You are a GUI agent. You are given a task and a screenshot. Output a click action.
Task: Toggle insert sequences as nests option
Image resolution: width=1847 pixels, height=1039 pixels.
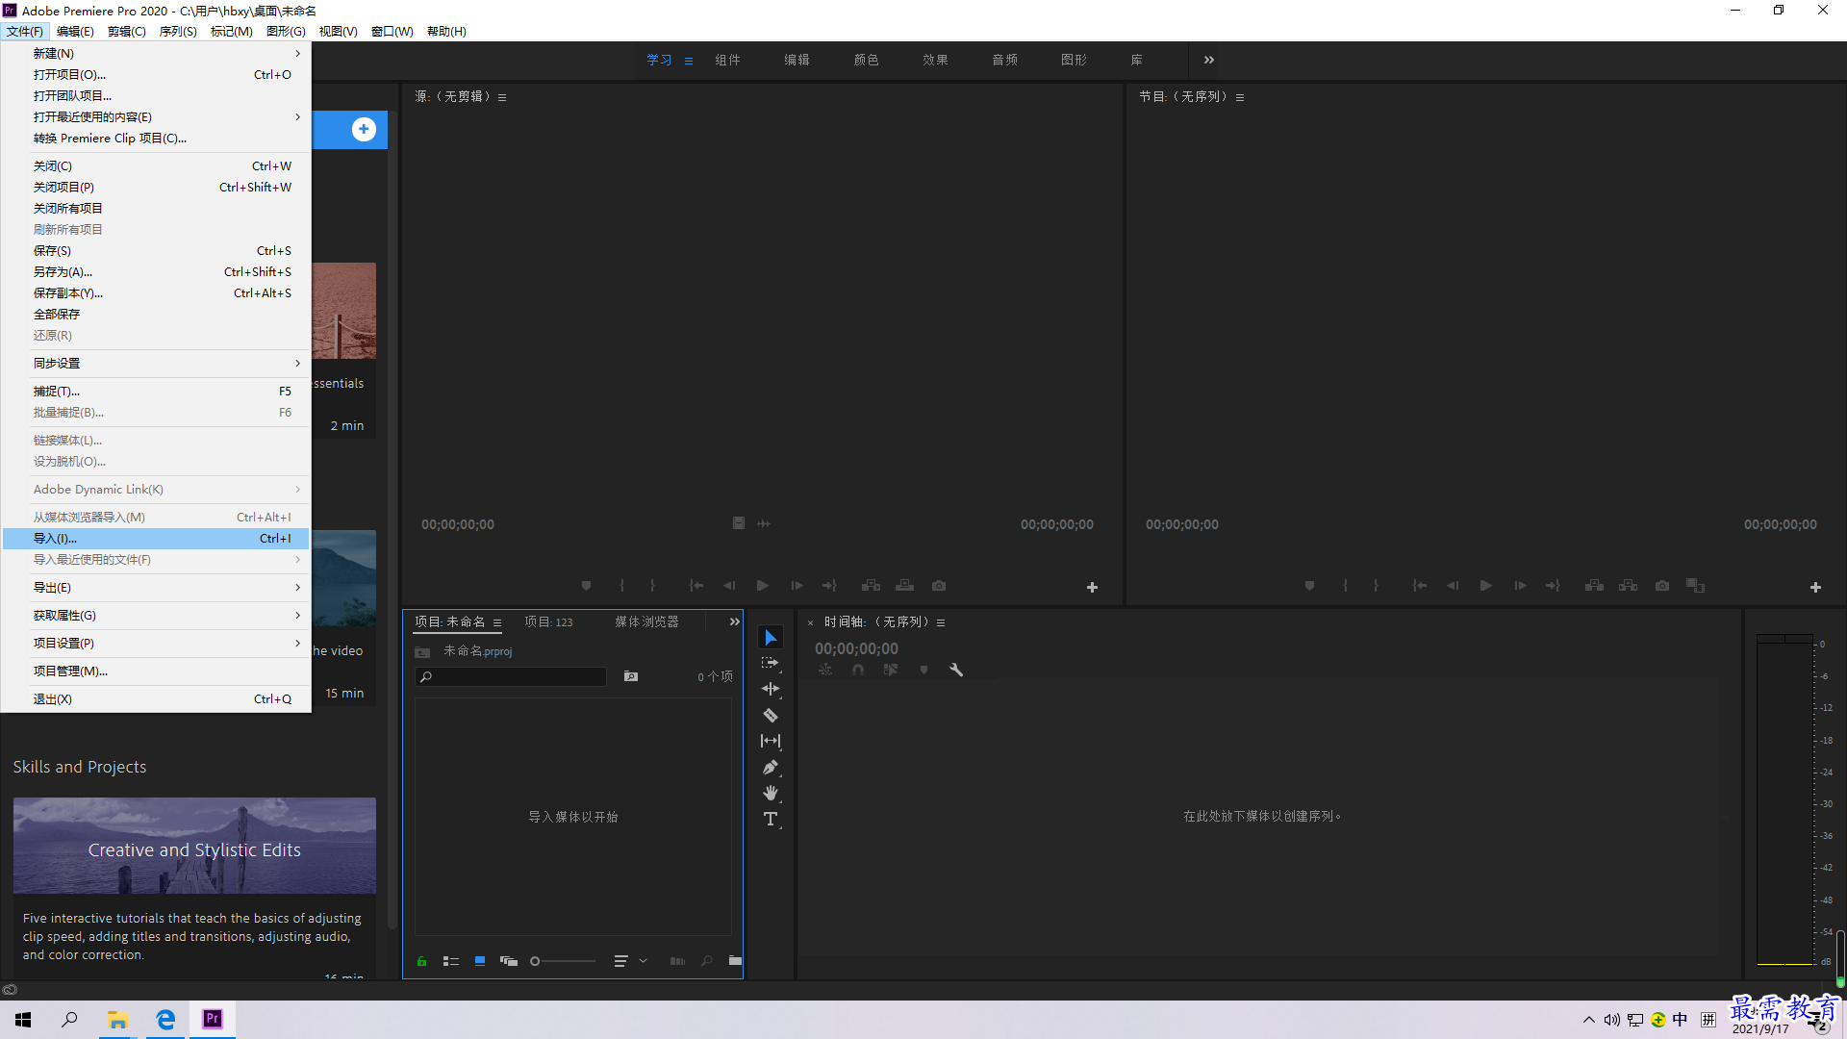click(825, 670)
